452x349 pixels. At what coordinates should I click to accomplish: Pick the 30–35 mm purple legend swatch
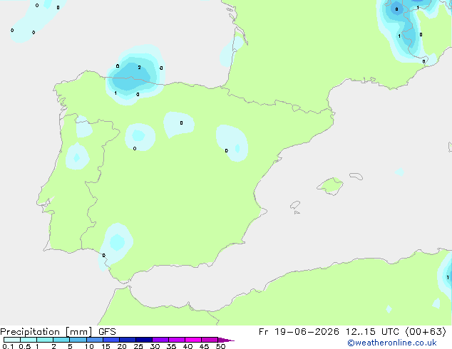(x=160, y=340)
